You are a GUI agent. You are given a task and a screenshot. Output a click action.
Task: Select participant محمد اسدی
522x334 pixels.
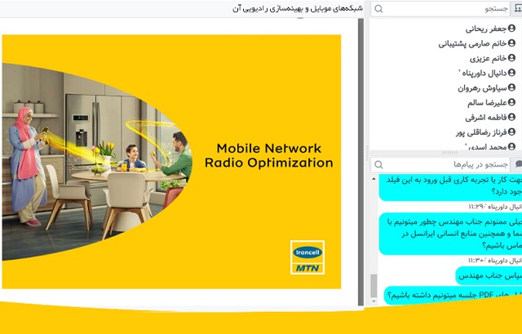483,146
